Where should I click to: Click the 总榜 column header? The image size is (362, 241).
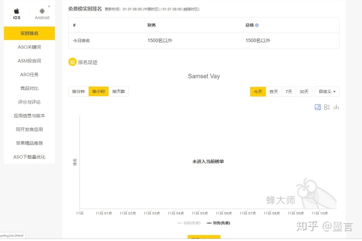(249, 25)
